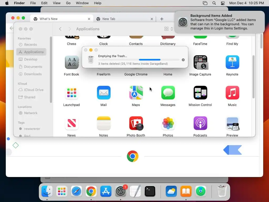The image size is (269, 202).
Task: Open the Photo Booth app
Action: click(136, 124)
